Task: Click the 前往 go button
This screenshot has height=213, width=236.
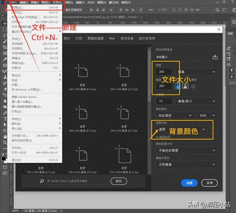Action: [x=119, y=181]
